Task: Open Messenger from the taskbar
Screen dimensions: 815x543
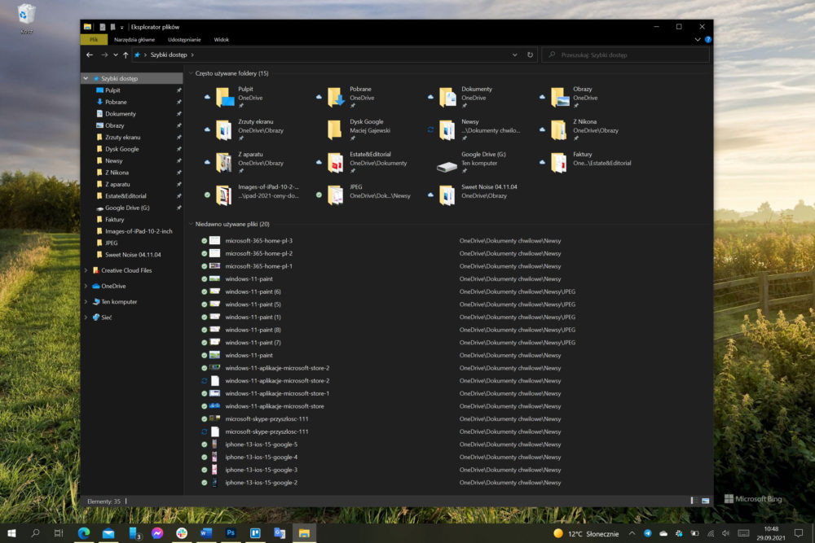Action: tap(157, 533)
